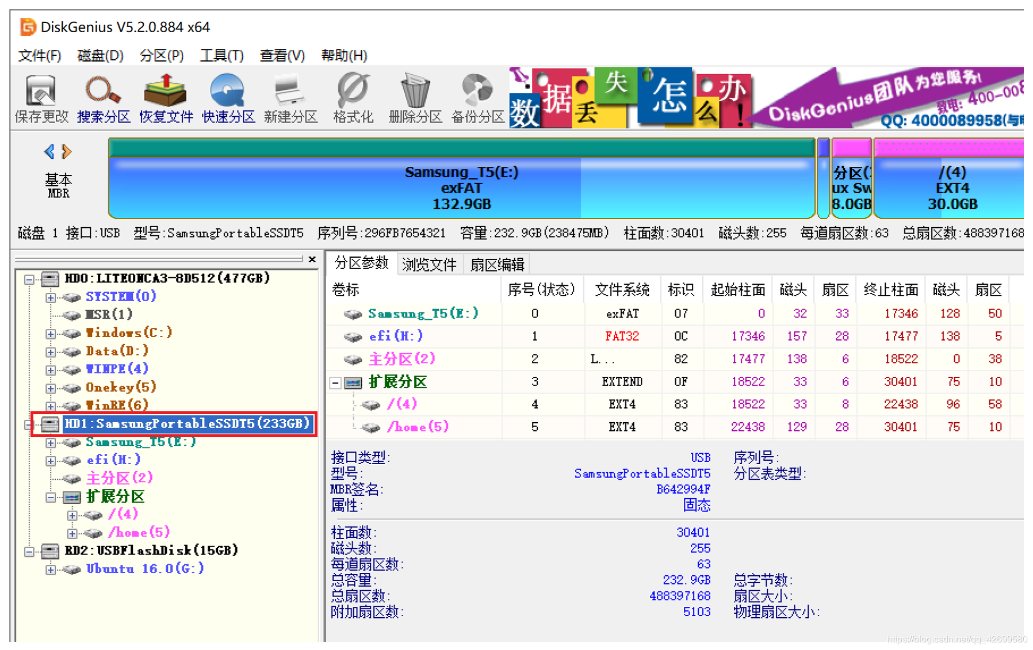Click the 文件系统 column header

pyautogui.click(x=622, y=290)
